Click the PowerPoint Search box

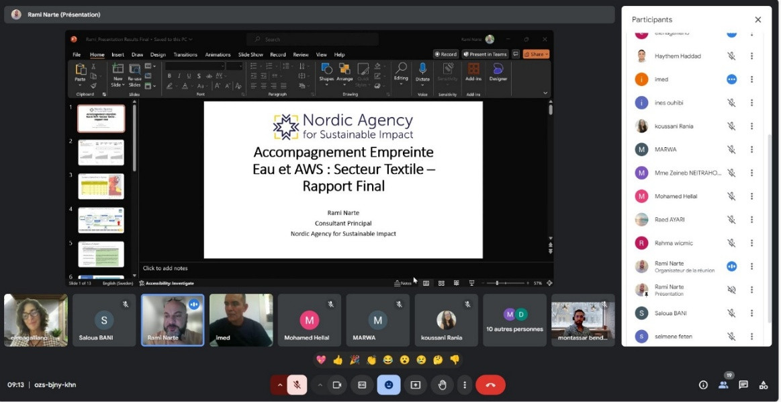coord(312,40)
